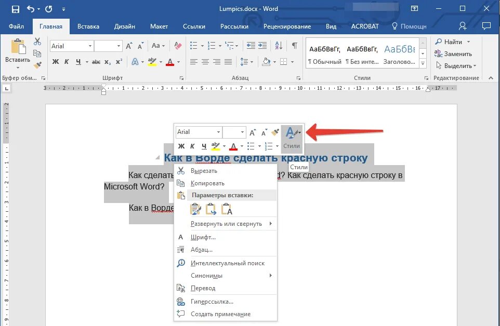Viewport: 500px width, 326px height.
Task: Apply mini toolbar red font color
Action: [x=233, y=146]
